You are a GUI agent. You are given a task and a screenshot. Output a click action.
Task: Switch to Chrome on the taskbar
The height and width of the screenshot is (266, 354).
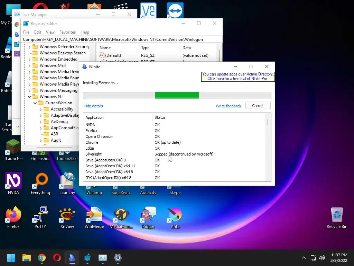42,258
